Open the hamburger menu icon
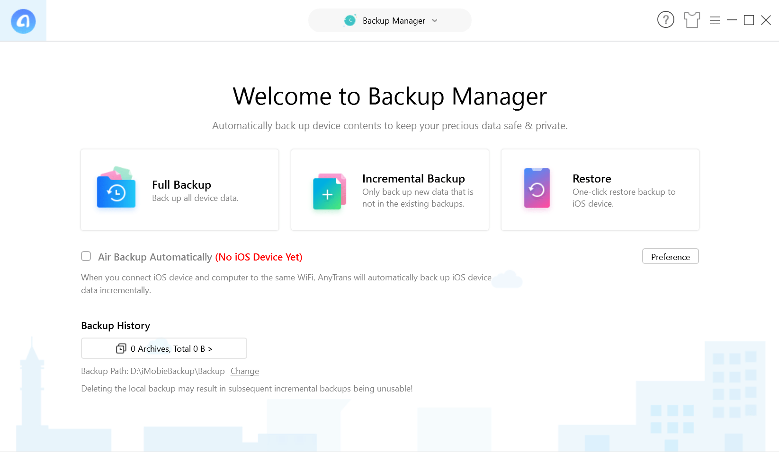 click(x=715, y=20)
